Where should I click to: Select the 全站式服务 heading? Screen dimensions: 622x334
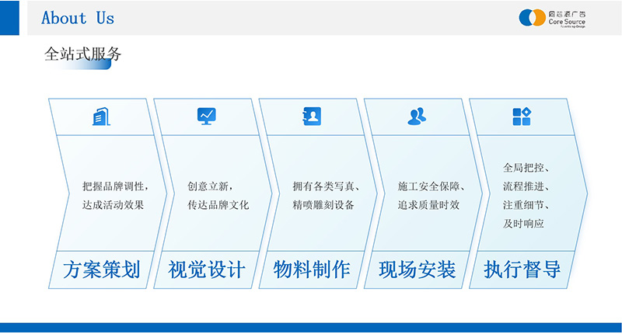(83, 54)
